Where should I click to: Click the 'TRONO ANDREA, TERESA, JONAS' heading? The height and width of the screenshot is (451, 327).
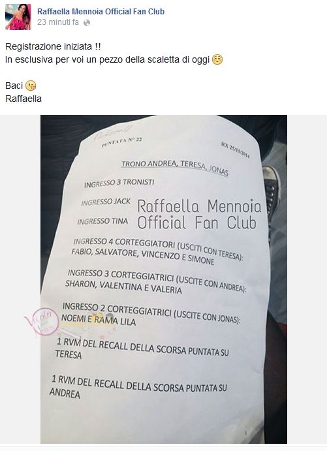(175, 167)
